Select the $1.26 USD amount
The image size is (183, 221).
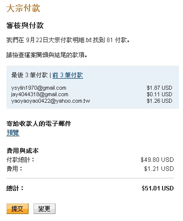click(x=159, y=101)
